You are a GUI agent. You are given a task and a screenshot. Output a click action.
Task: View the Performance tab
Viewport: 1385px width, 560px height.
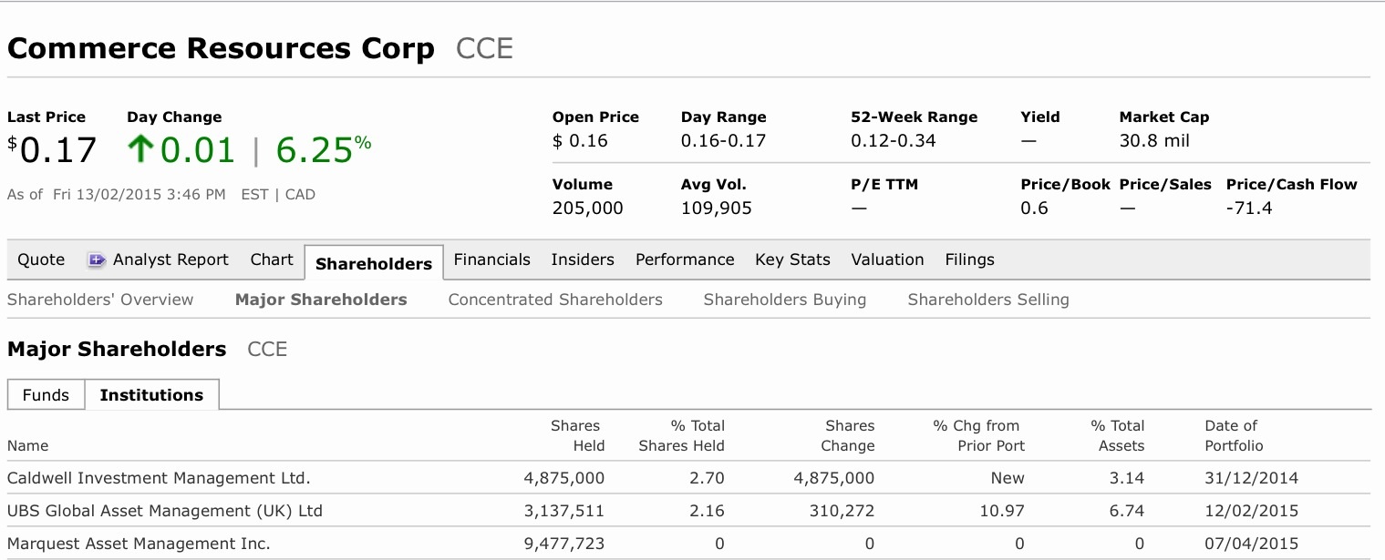tap(685, 260)
